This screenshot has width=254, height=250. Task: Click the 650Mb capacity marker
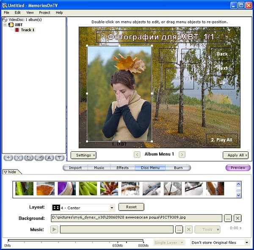pyautogui.click(x=117, y=246)
